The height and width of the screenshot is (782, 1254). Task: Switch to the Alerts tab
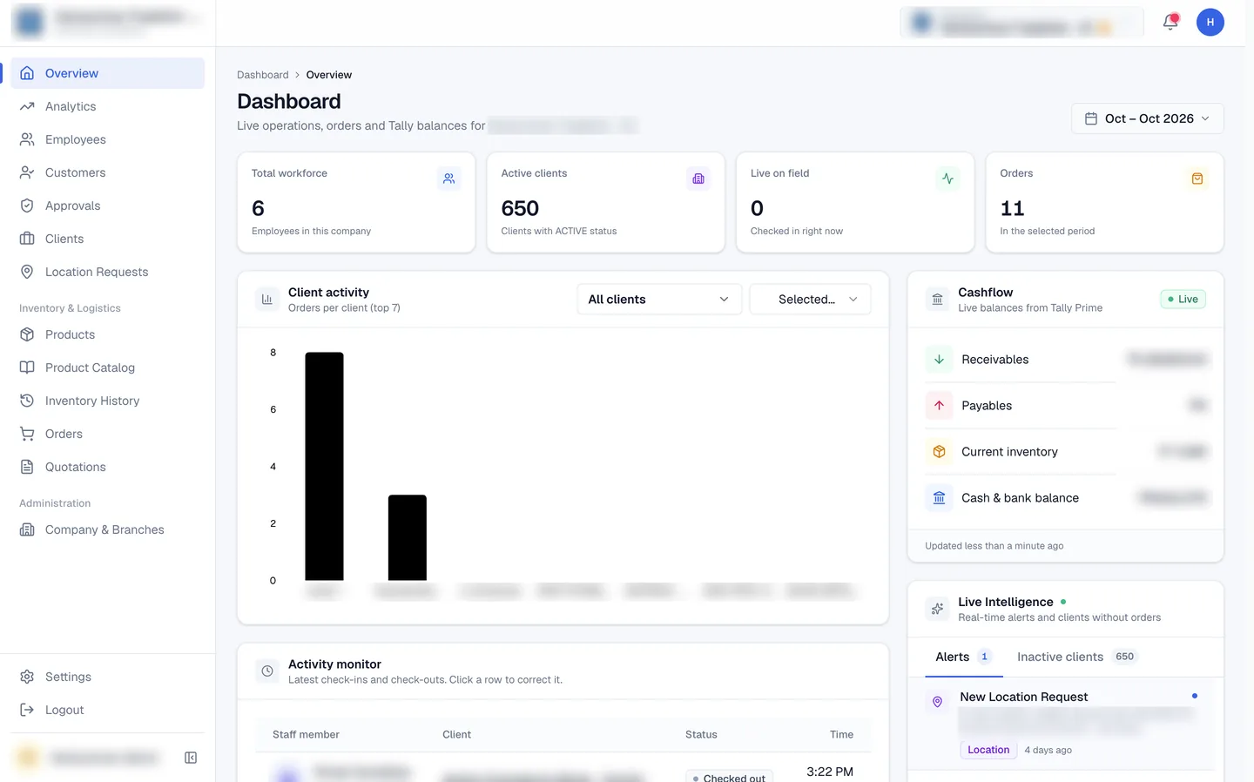coord(963,657)
